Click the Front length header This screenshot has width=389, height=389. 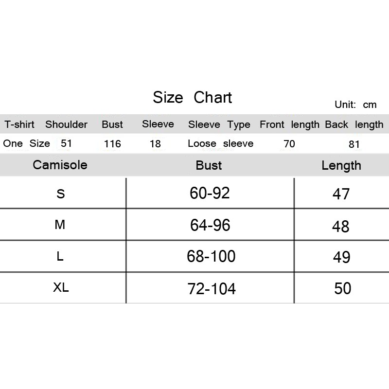289,124
